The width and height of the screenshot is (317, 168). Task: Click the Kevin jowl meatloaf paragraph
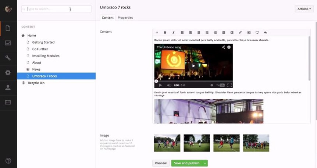[x=228, y=94]
